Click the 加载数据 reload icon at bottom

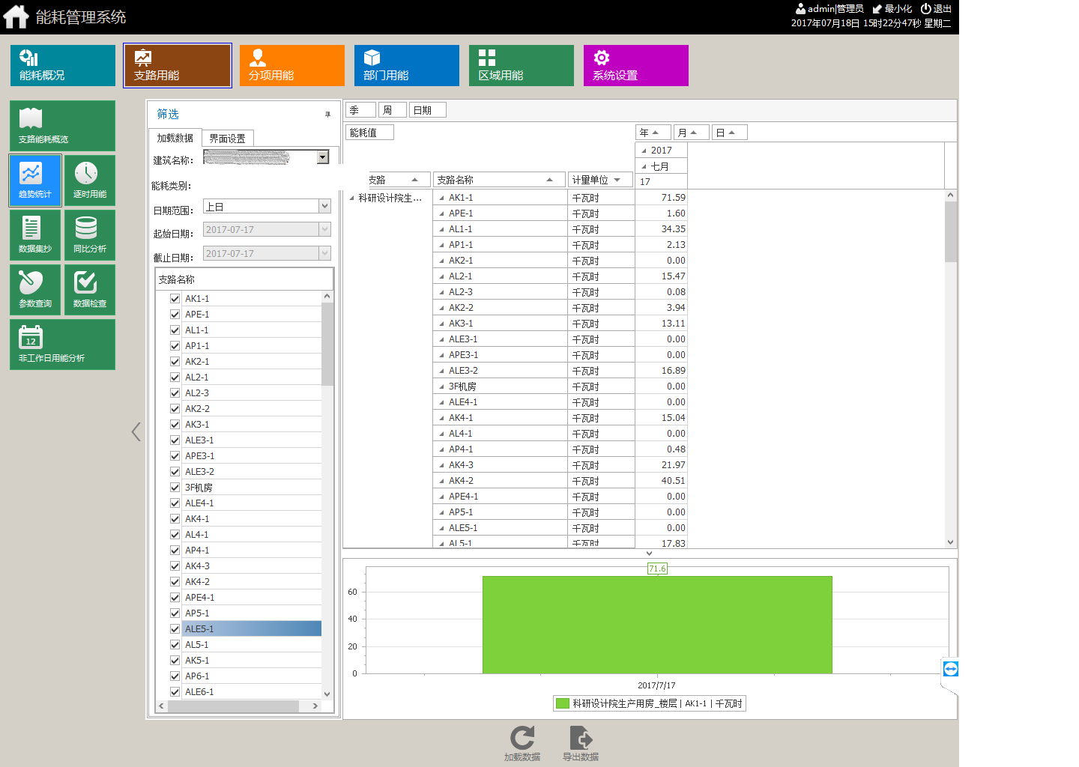click(522, 739)
